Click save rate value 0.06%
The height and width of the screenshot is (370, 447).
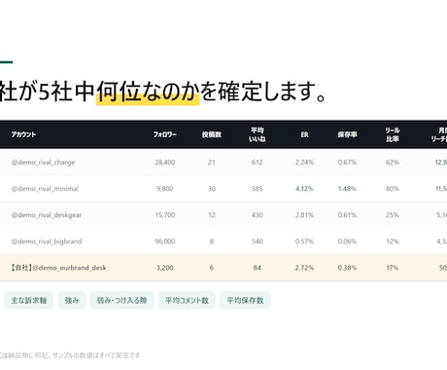(347, 241)
